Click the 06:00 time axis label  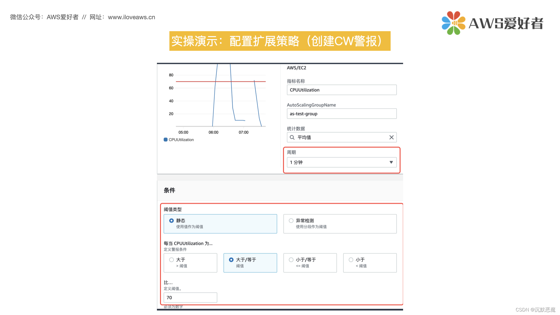(213, 132)
